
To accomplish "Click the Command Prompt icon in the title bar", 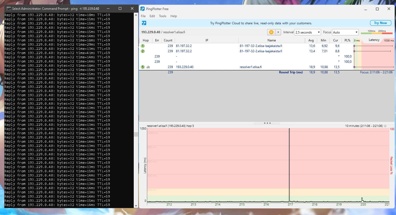I will click(x=9, y=8).
